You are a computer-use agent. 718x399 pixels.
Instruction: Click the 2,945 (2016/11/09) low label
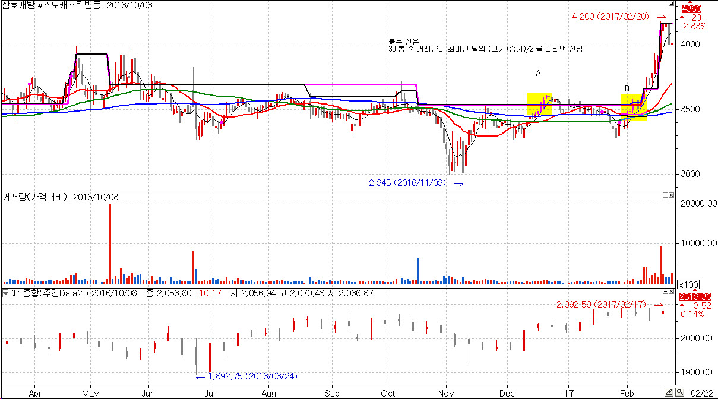click(x=407, y=183)
